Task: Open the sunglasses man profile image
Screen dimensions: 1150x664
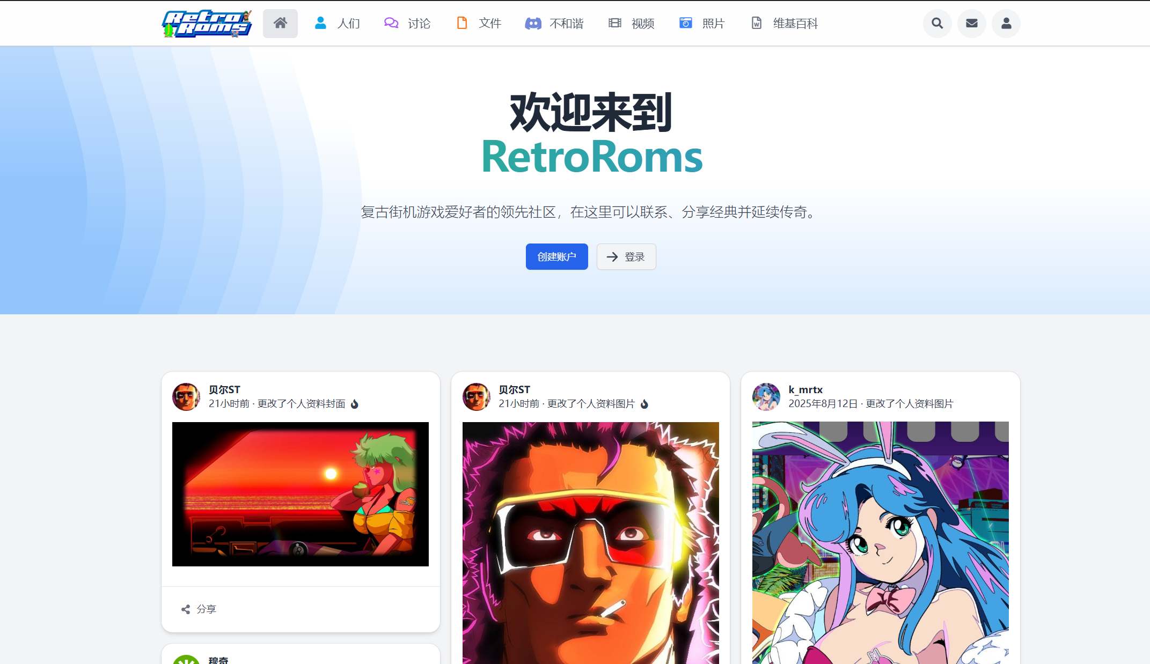Action: pyautogui.click(x=591, y=543)
